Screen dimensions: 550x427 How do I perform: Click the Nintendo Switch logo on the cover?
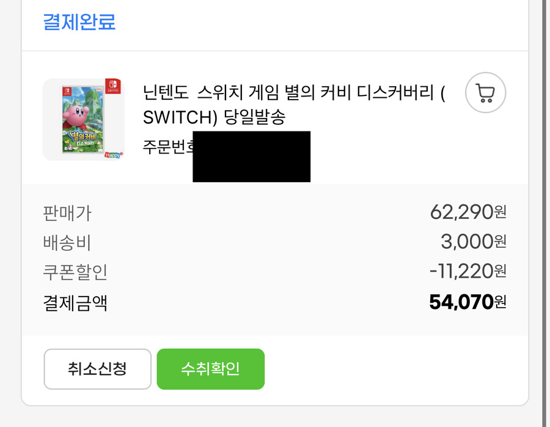pos(113,86)
